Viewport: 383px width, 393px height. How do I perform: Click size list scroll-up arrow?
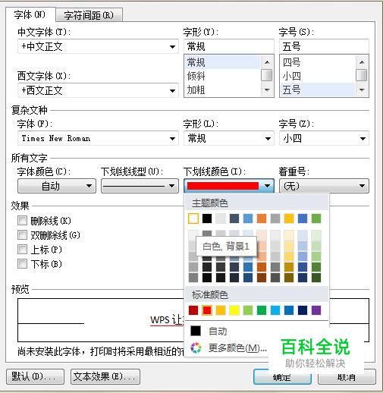(362, 62)
